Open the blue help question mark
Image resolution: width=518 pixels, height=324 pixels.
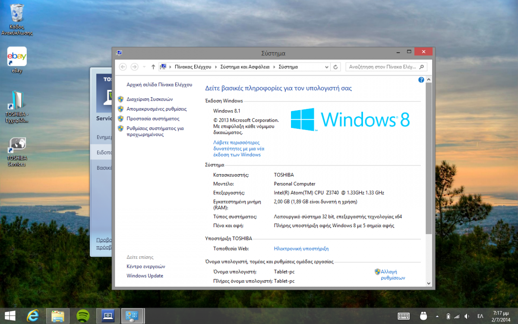pyautogui.click(x=421, y=80)
